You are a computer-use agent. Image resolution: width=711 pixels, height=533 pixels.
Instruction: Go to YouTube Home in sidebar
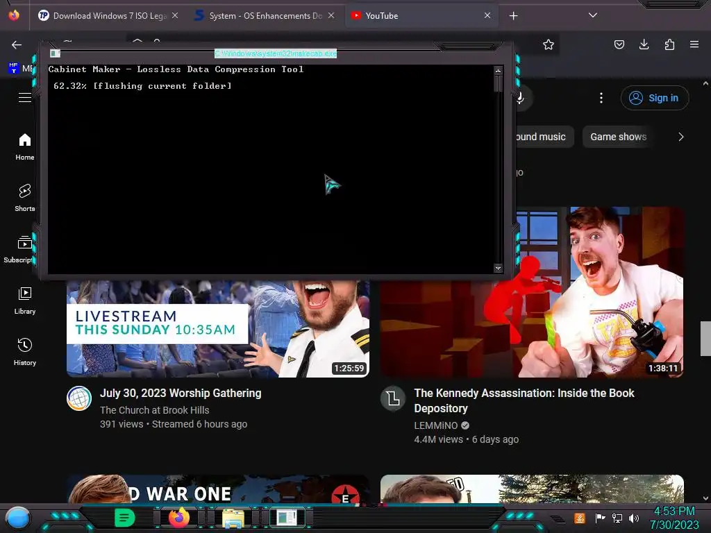tap(25, 147)
